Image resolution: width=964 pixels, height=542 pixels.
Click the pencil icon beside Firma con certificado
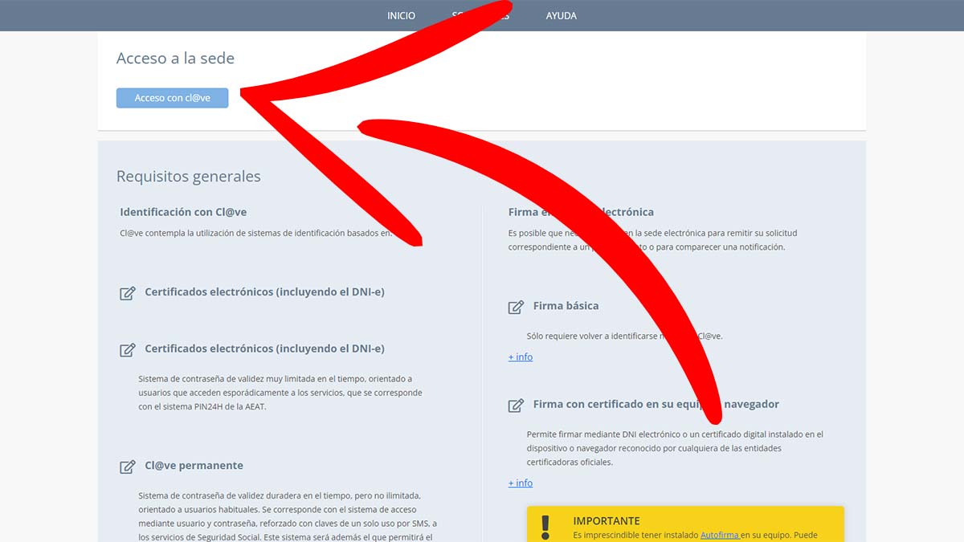pyautogui.click(x=516, y=405)
